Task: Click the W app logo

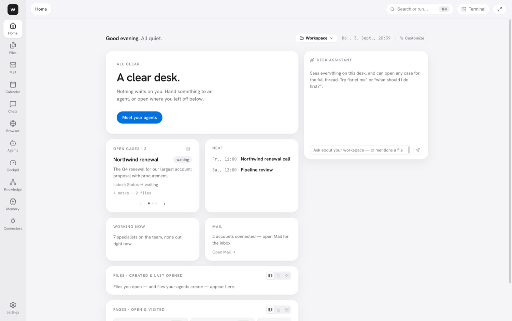Action: pos(13,10)
